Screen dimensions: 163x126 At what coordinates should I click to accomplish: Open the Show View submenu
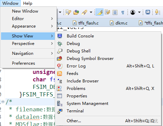point(28,36)
